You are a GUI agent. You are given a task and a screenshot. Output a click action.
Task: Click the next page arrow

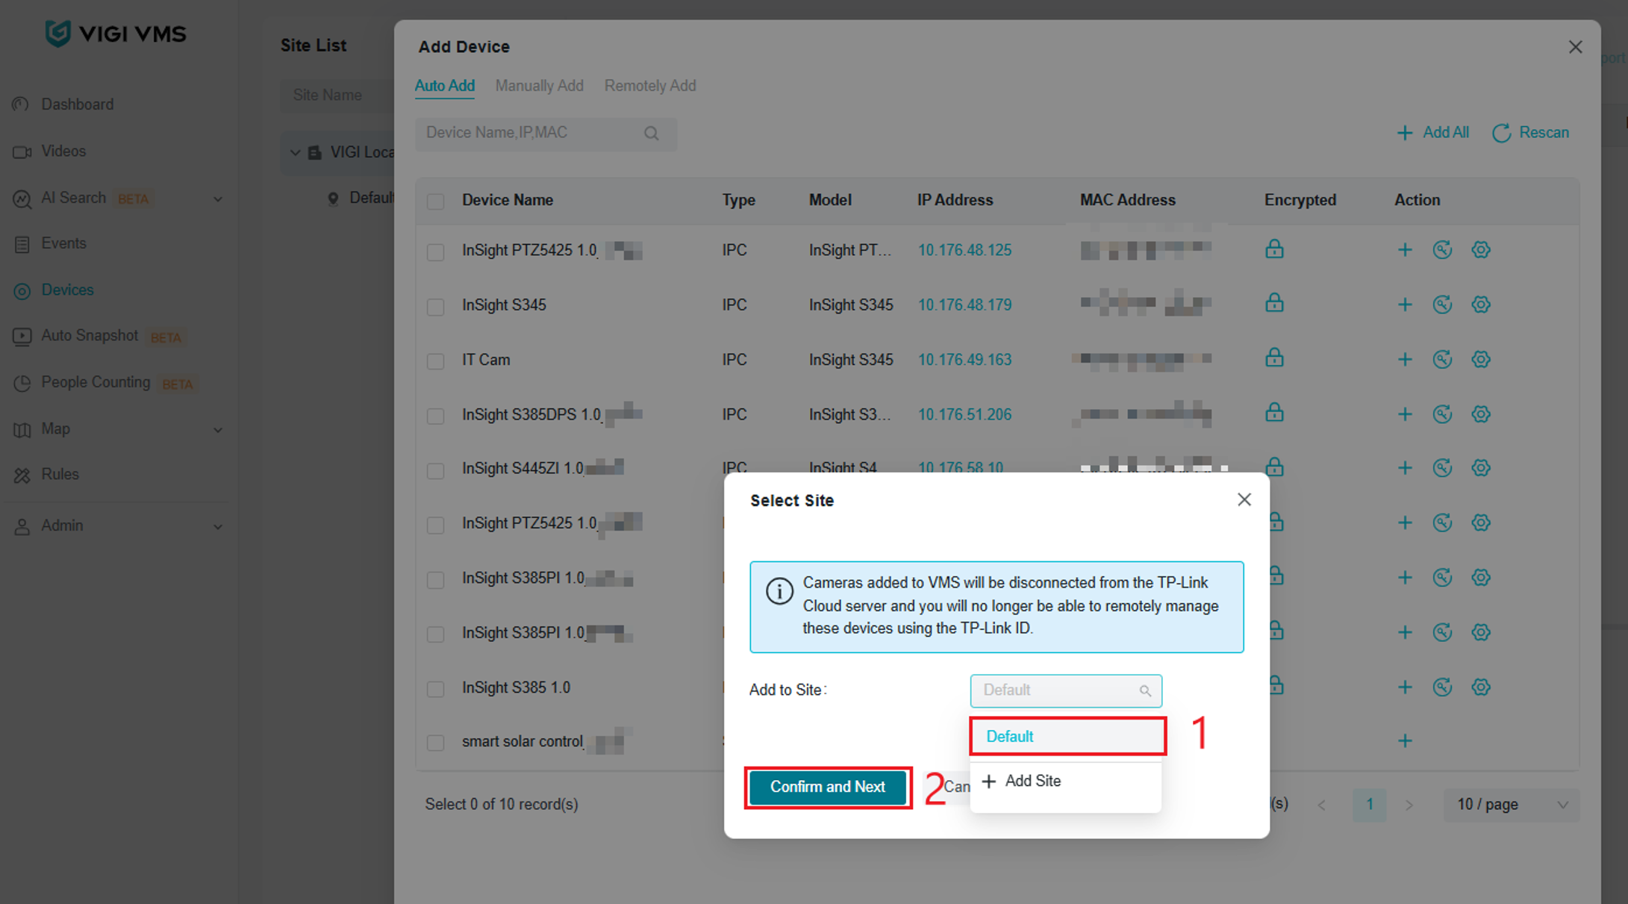point(1409,805)
